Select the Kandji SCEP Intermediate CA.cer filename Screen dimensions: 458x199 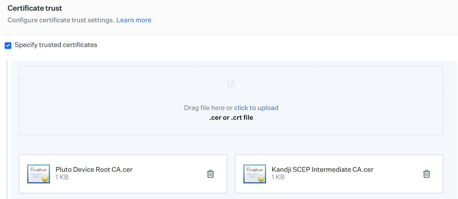[322, 170]
